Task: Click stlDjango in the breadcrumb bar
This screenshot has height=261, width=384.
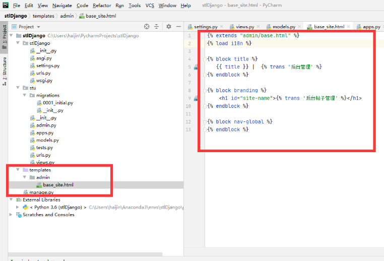Action: pyautogui.click(x=16, y=16)
